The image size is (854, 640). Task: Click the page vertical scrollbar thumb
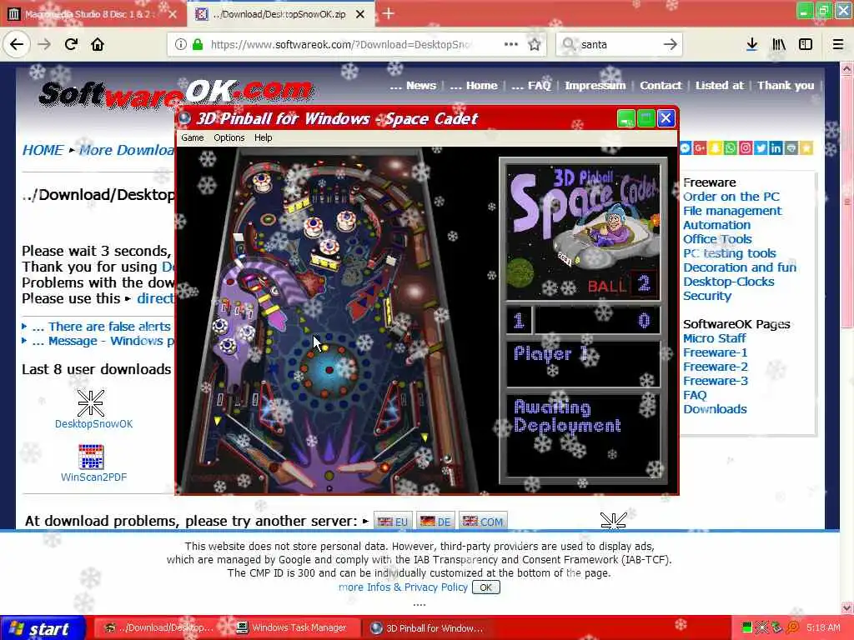(x=847, y=202)
